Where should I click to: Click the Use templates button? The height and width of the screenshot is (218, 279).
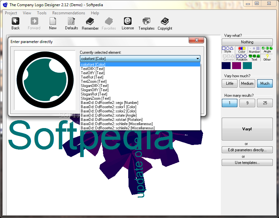247,163
